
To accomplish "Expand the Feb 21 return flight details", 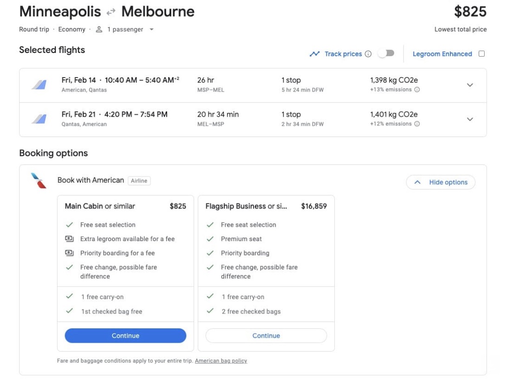I will coord(470,119).
